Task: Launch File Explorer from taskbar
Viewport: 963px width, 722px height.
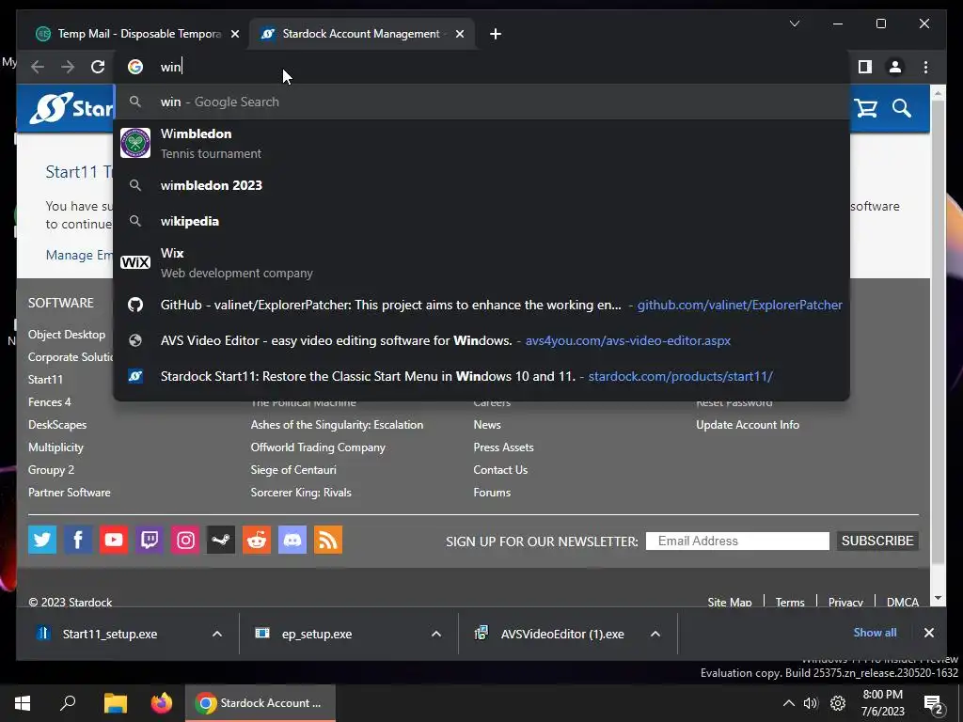Action: 115,703
